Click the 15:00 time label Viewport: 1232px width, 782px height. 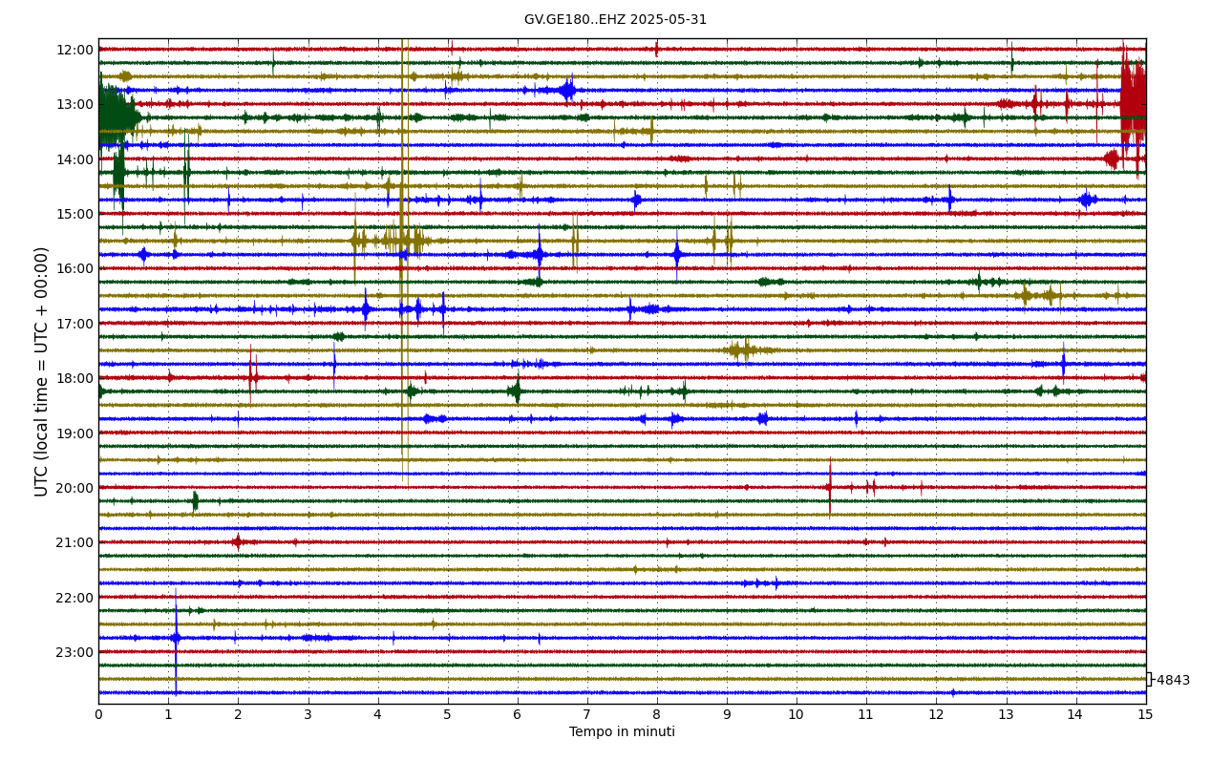(x=74, y=214)
